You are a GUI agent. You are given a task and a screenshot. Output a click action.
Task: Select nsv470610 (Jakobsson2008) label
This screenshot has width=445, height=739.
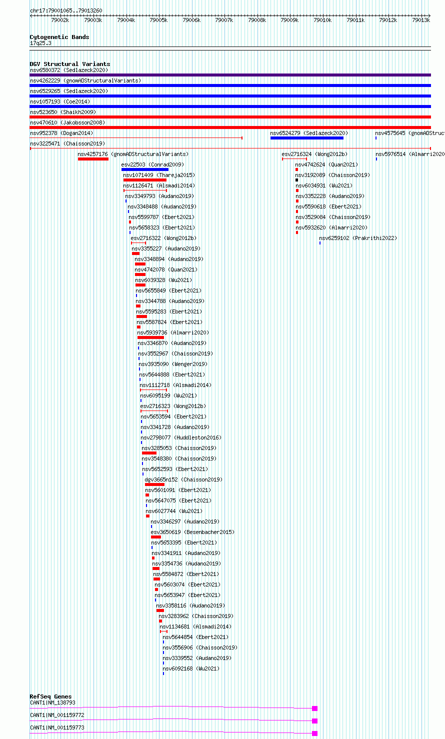[x=67, y=122]
